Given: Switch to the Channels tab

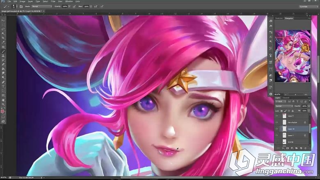Looking at the screenshot, I should click(x=286, y=98).
